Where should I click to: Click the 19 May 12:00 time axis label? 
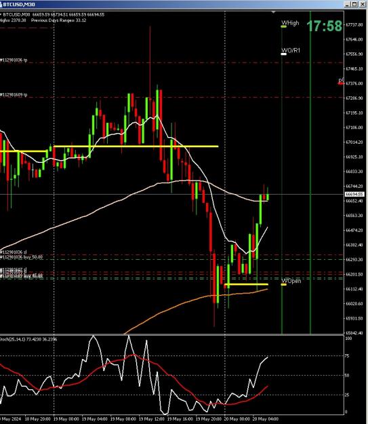(152, 419)
